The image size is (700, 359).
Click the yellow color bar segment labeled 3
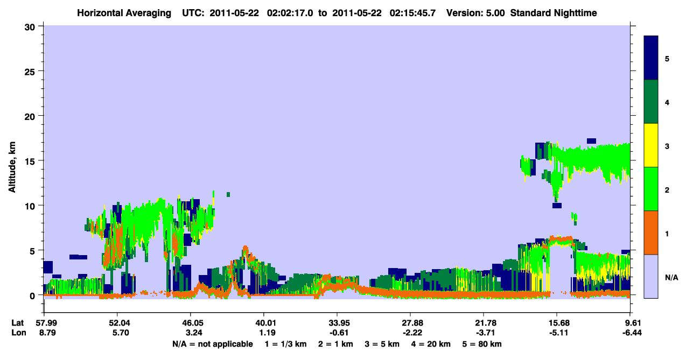click(651, 145)
